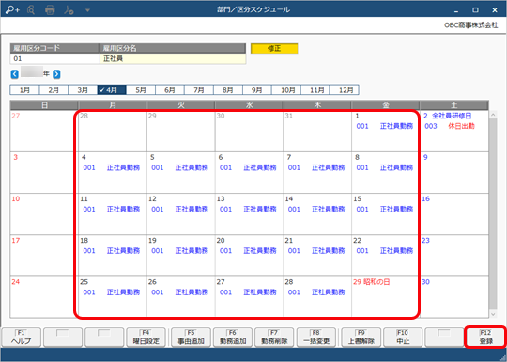Select the Sunday day 17 cell
Image resolution: width=507 pixels, height=362 pixels.
[x=44, y=256]
